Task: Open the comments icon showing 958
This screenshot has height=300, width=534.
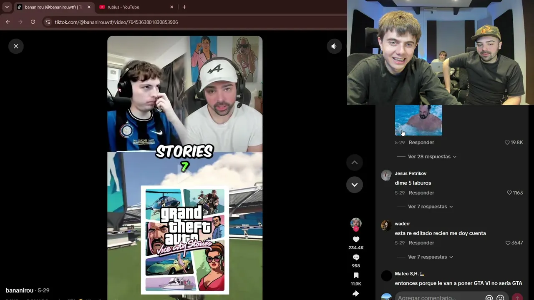Action: pos(356,257)
